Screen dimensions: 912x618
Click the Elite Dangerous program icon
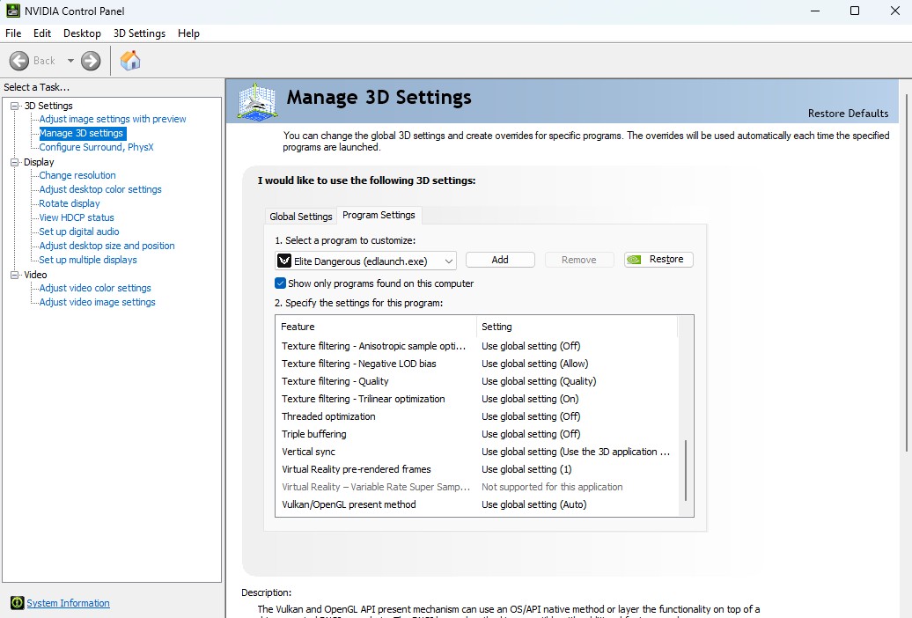283,261
